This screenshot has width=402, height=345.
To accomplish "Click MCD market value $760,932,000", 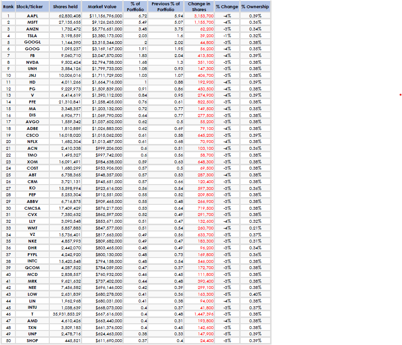I will click(x=102, y=274).
